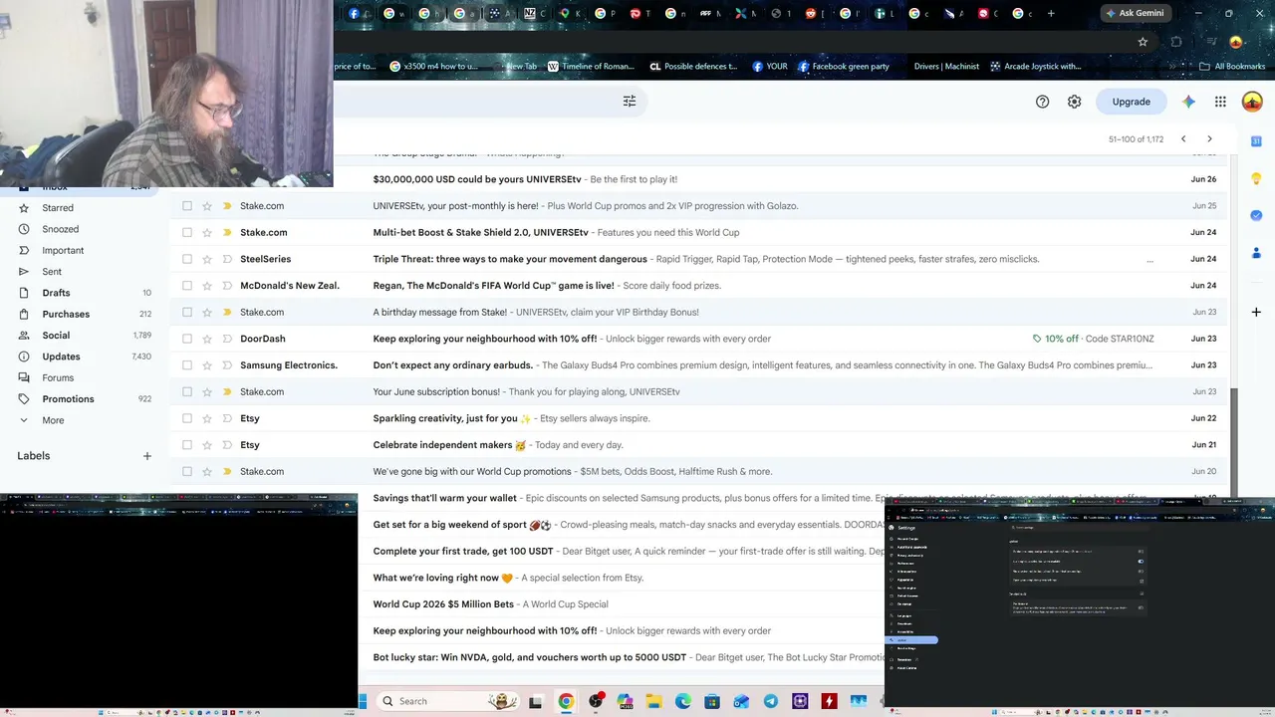Check the Samsung Electronics email checkbox
Image resolution: width=1275 pixels, height=717 pixels.
[x=187, y=365]
